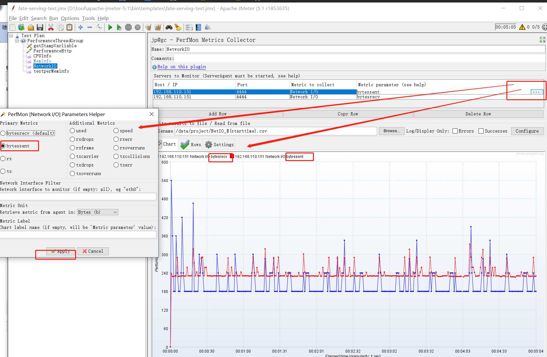The height and width of the screenshot is (357, 547).
Task: Open the Edit menu
Action: point(24,18)
